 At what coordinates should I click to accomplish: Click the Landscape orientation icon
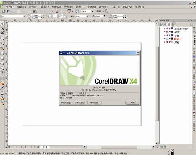(55, 16)
